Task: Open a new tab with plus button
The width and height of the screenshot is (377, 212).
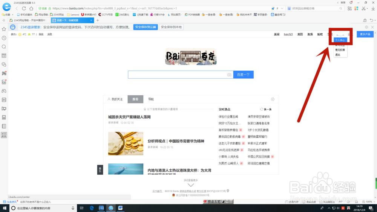Action: click(98, 20)
